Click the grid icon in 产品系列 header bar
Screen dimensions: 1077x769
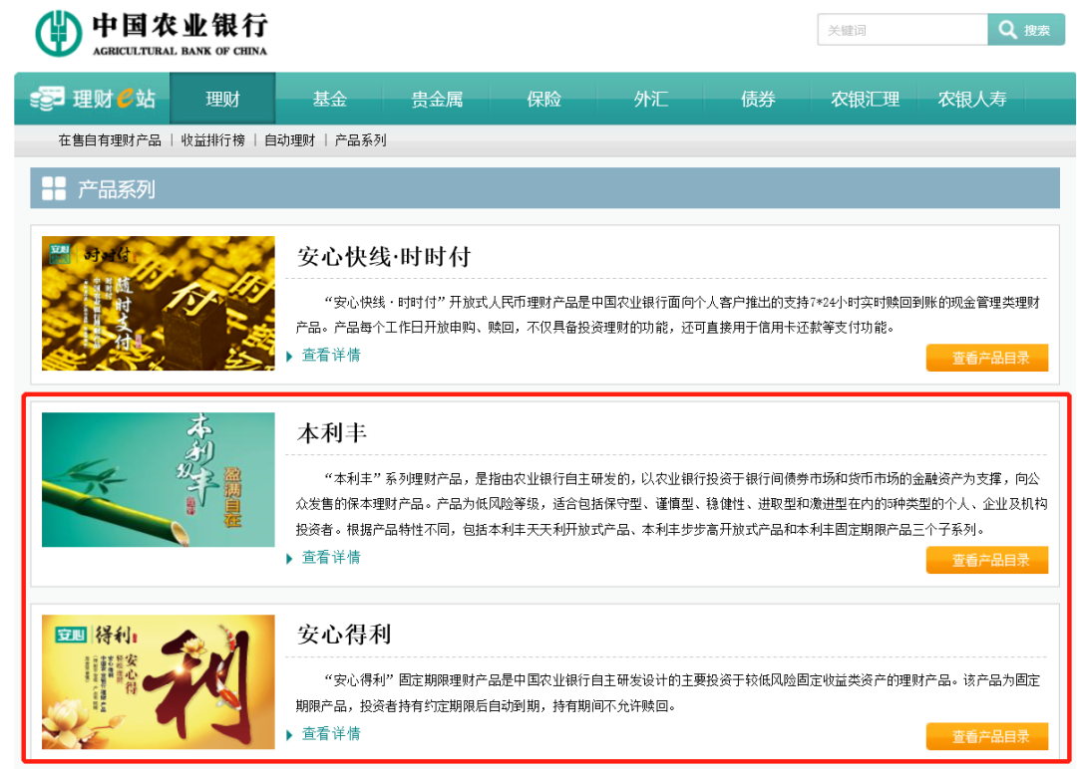pos(55,186)
